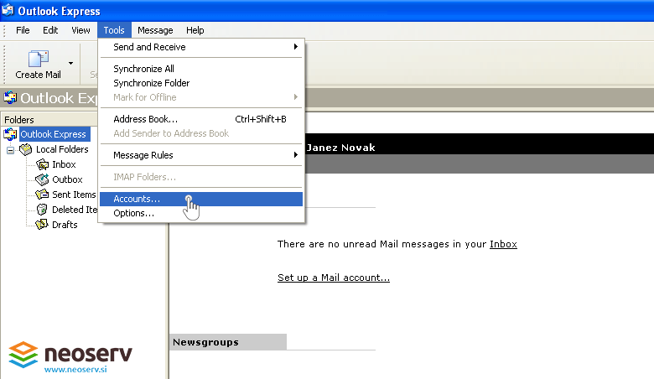Select the Inbox label in the tree
The height and width of the screenshot is (379, 654).
click(64, 164)
